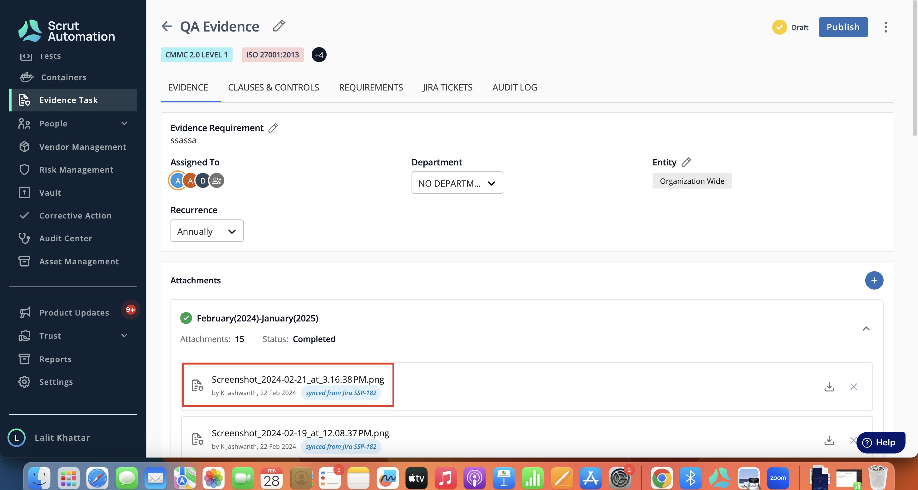Download Screenshot_2024-02-21_at_3.16.38 PM.png
The height and width of the screenshot is (490, 918).
tap(829, 386)
